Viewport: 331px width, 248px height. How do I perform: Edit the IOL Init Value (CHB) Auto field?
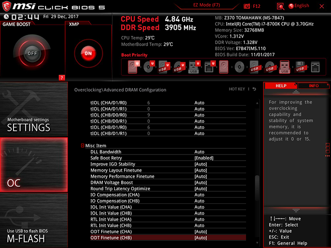pos(199,213)
